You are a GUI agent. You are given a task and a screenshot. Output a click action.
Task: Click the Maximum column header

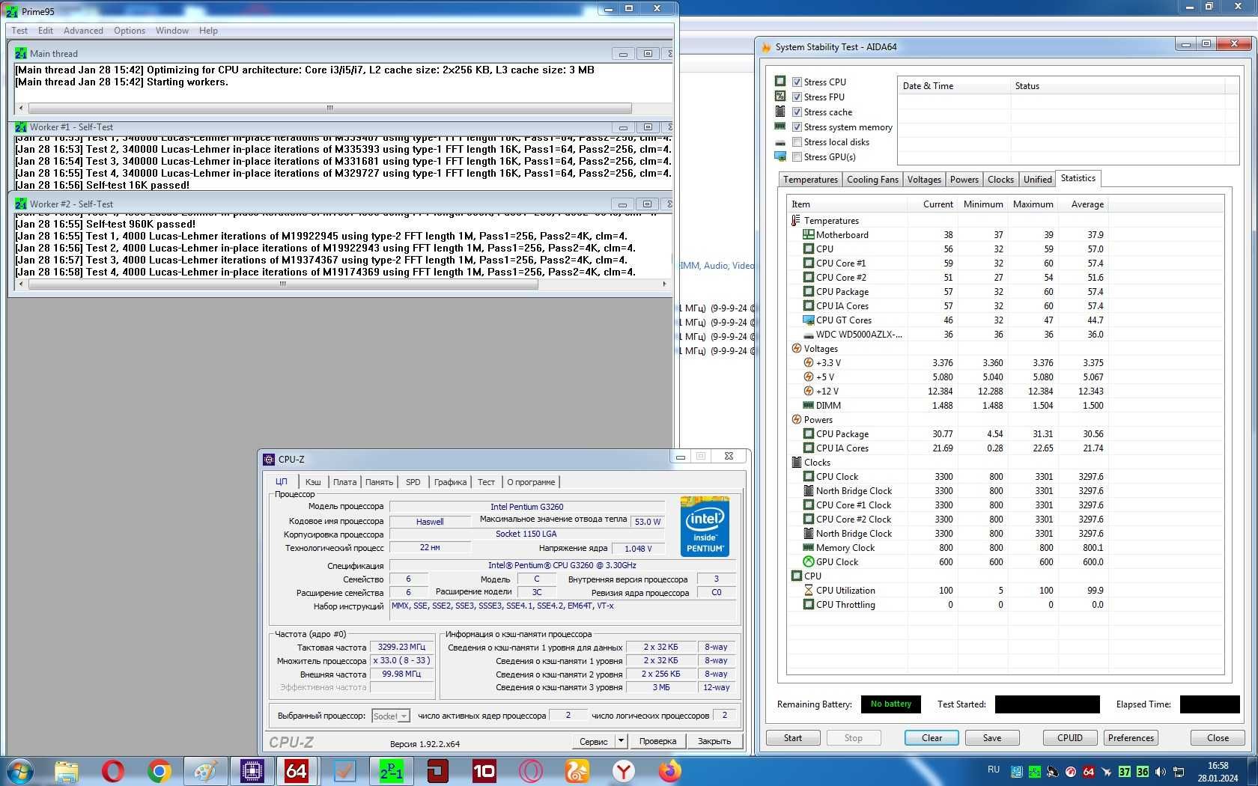pos(1033,204)
